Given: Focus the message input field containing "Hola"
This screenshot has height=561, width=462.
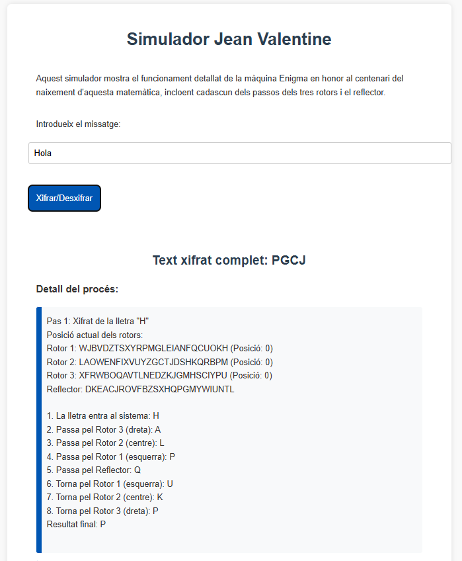Looking at the screenshot, I should pyautogui.click(x=239, y=153).
